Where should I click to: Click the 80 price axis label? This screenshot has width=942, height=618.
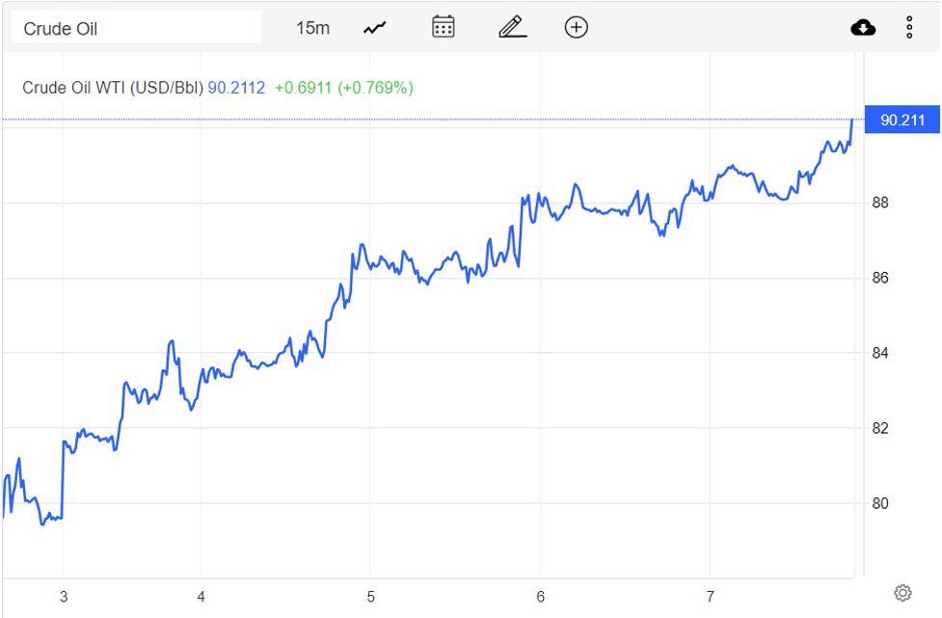[881, 503]
